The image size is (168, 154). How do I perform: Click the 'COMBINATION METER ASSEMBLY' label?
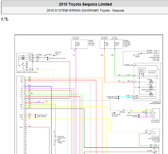155,103
